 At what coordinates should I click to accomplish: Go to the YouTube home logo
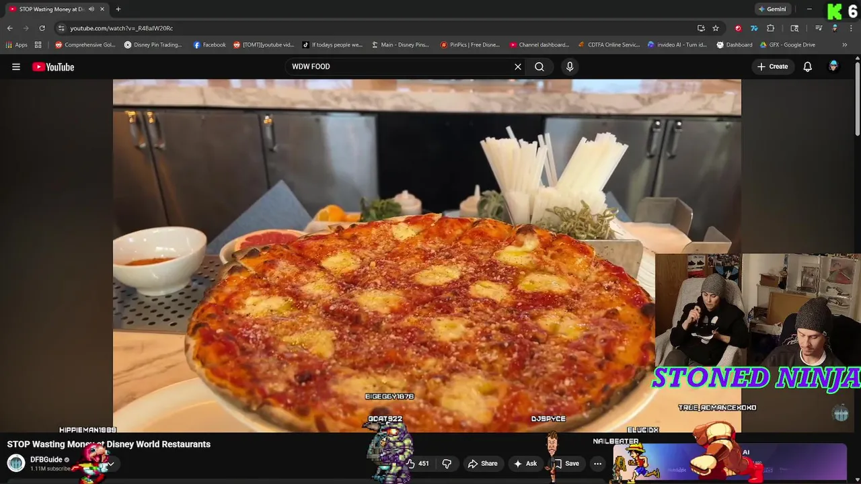(x=53, y=67)
